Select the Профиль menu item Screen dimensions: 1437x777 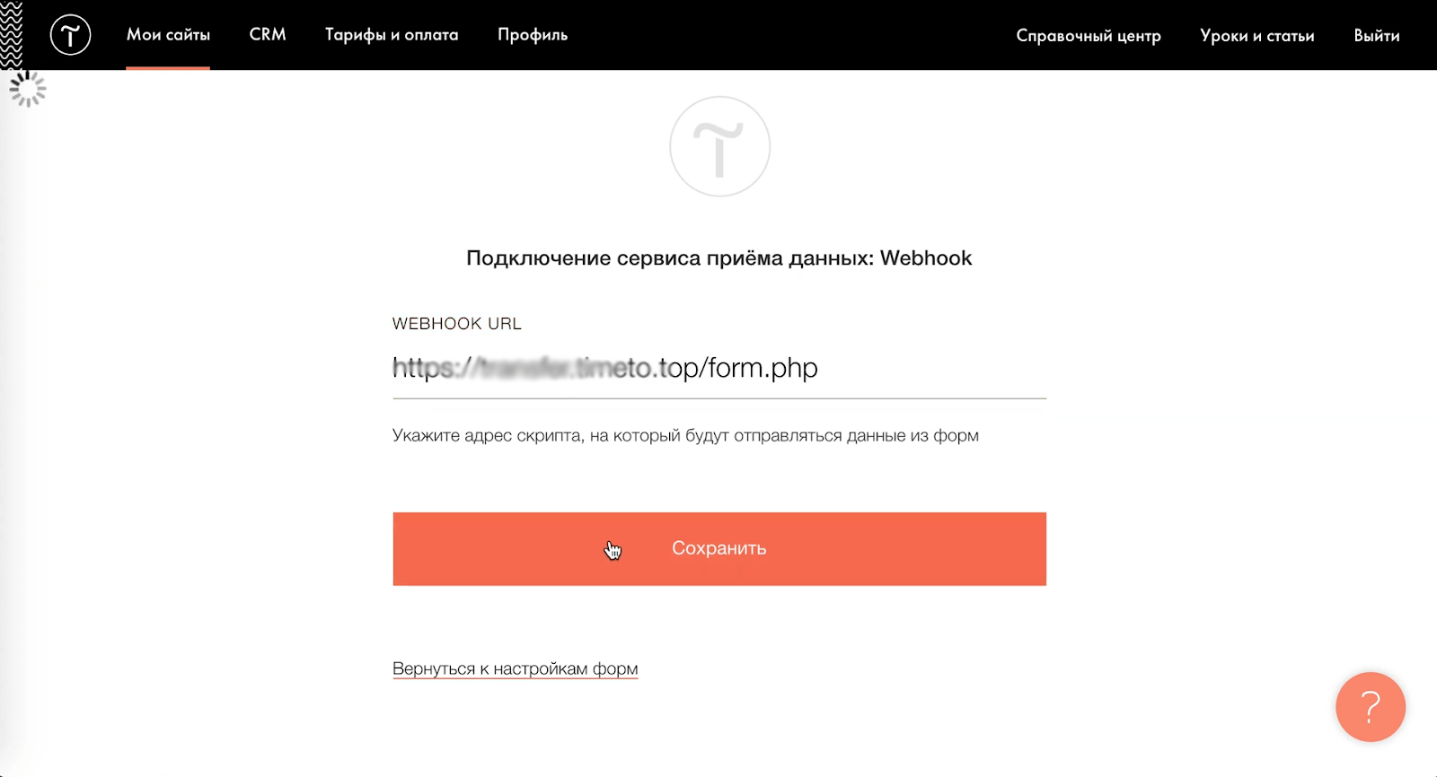[533, 35]
